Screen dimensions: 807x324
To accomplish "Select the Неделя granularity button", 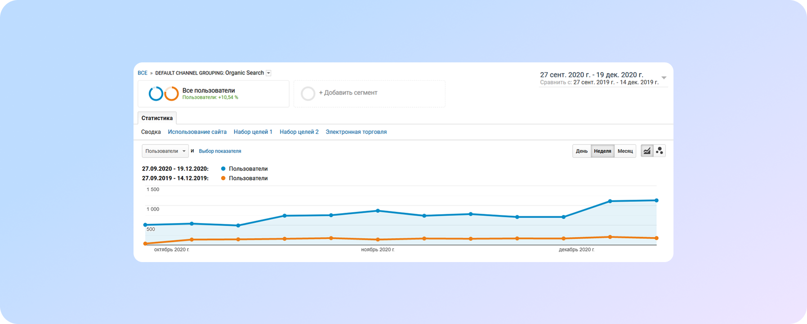I will click(x=602, y=151).
